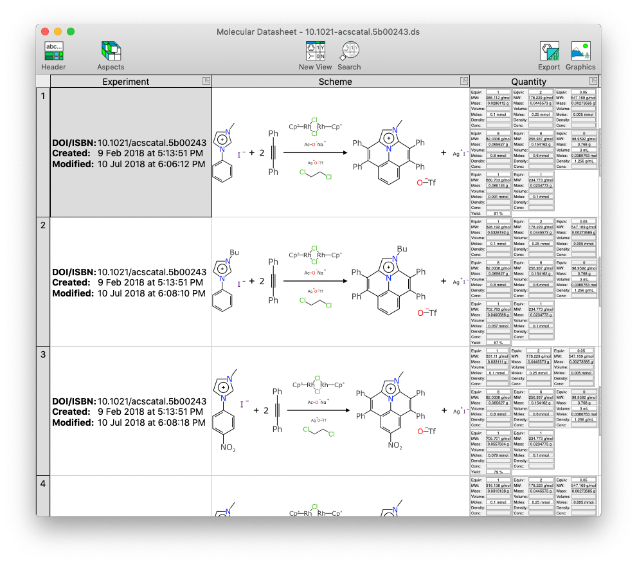Click the Export toolbar icon
The width and height of the screenshot is (637, 564).
coord(549,52)
